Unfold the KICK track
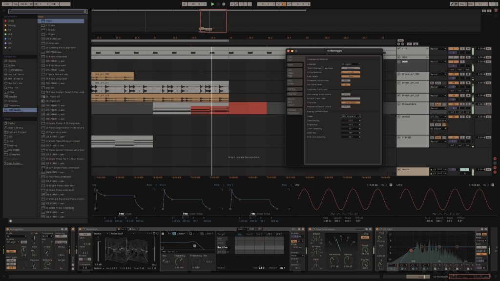500x281 pixels. [399, 49]
